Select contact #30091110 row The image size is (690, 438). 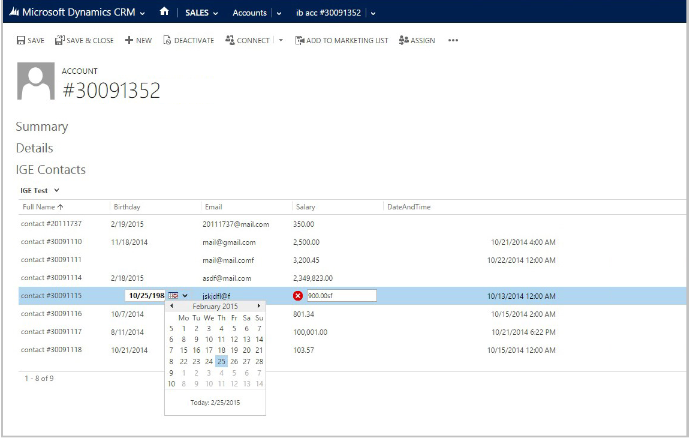[x=352, y=242]
